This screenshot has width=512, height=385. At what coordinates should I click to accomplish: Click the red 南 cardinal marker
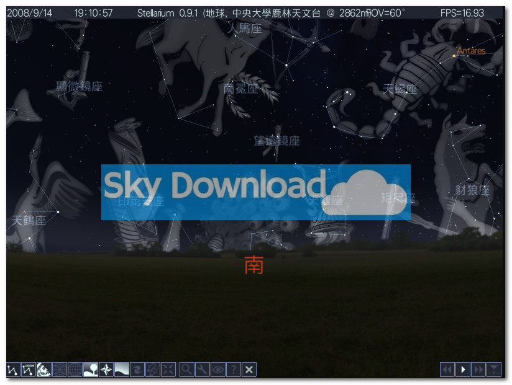(x=254, y=265)
